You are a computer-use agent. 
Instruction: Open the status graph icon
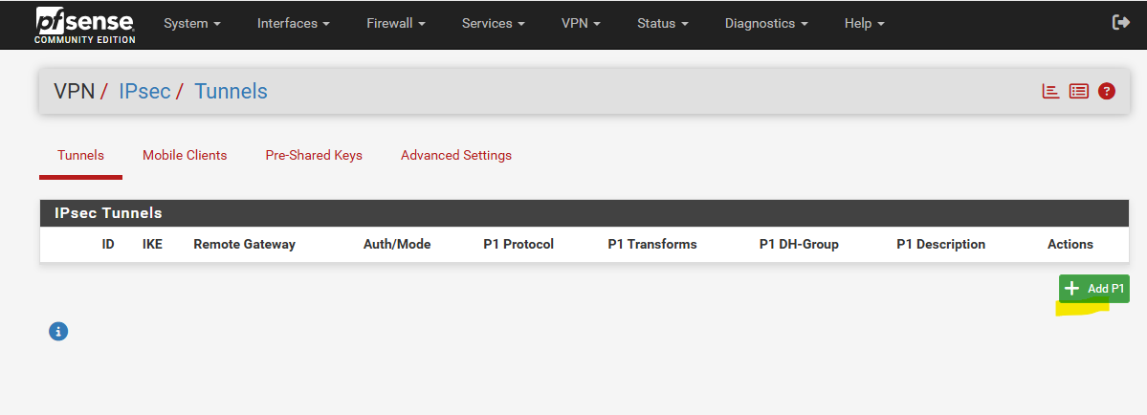pyautogui.click(x=1051, y=92)
